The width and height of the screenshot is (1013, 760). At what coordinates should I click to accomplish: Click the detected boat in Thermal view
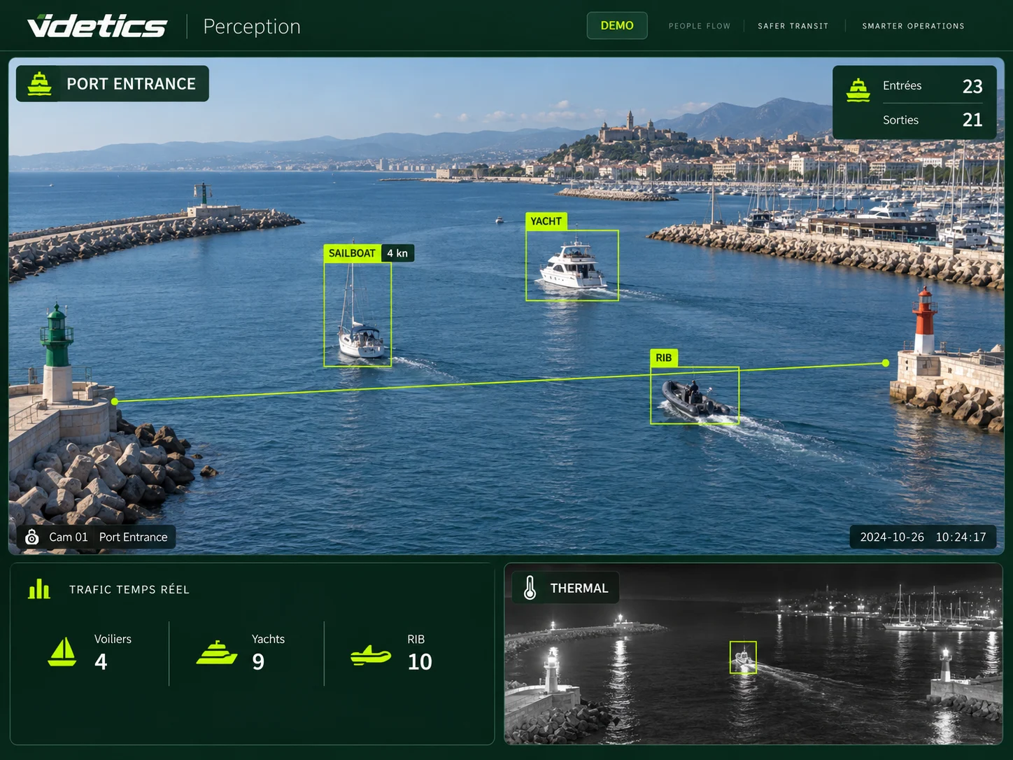coord(743,658)
